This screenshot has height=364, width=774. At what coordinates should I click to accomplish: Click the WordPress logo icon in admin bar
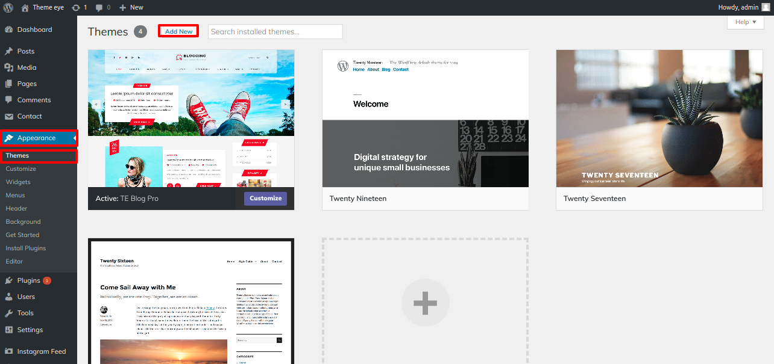pos(8,7)
